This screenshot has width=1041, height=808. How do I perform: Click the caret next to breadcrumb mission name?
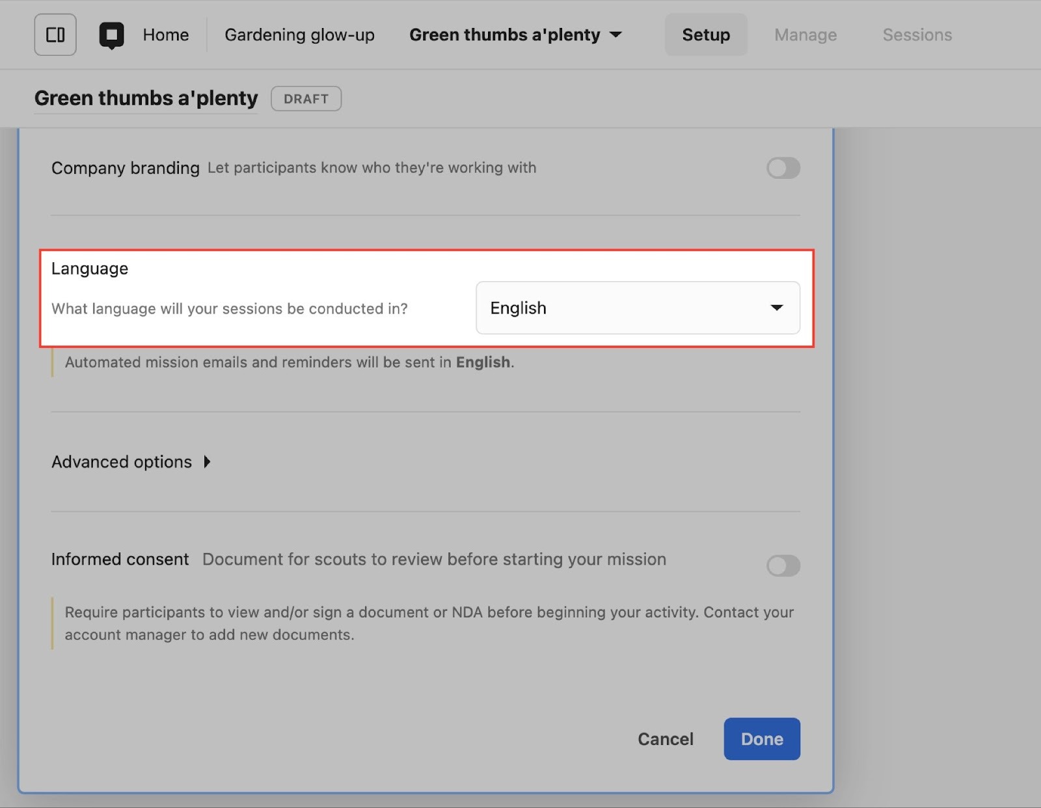[x=615, y=35]
